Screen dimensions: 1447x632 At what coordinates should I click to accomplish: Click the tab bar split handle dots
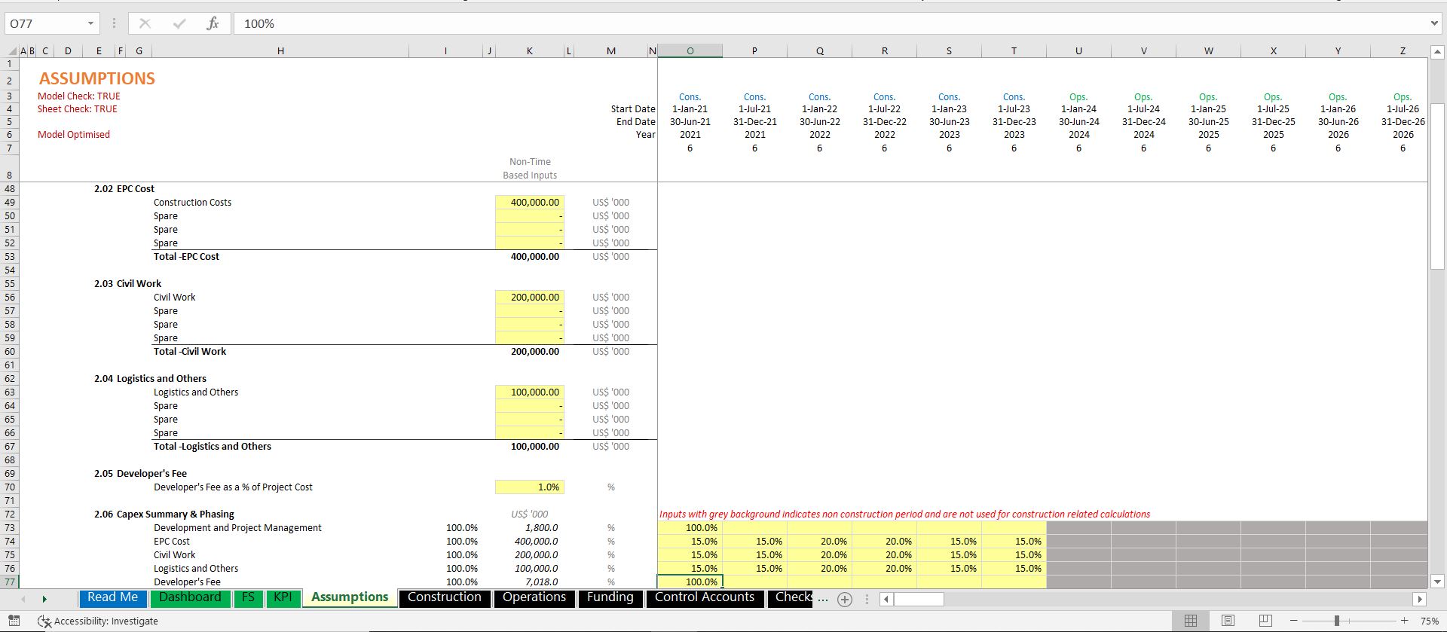pyautogui.click(x=867, y=600)
